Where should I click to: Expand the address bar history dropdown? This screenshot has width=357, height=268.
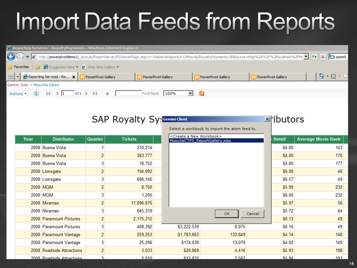pyautogui.click(x=306, y=57)
